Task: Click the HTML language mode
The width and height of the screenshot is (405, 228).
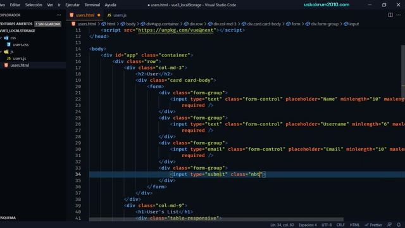Action: point(354,225)
